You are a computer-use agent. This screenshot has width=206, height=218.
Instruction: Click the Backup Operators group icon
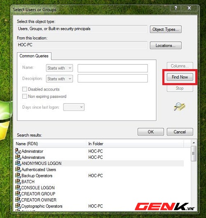click(x=18, y=175)
